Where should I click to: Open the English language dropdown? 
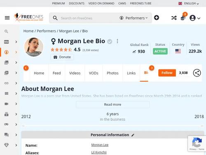coord(189,3)
